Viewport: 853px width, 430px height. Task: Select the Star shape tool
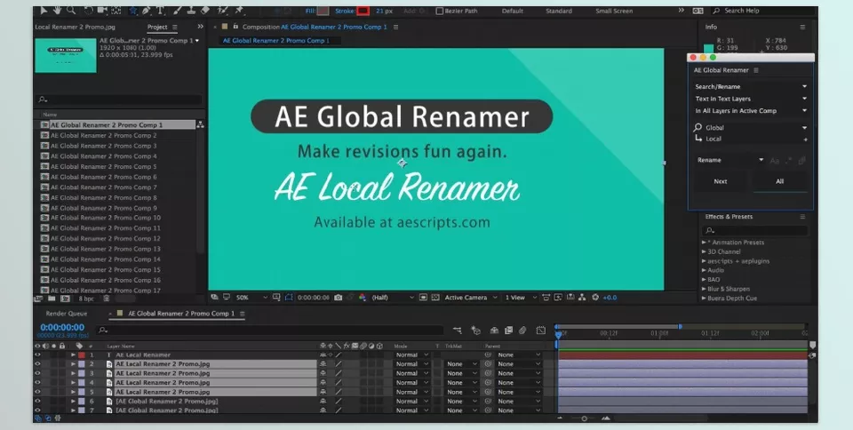pyautogui.click(x=132, y=11)
